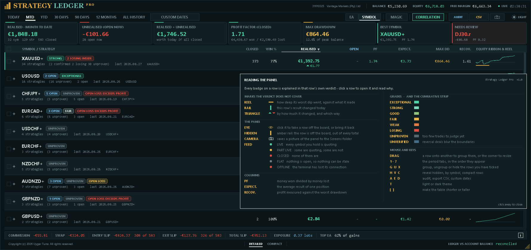Open the BEST SYMBOL XAUUSD+ card
The image size is (531, 250).
(x=414, y=33)
